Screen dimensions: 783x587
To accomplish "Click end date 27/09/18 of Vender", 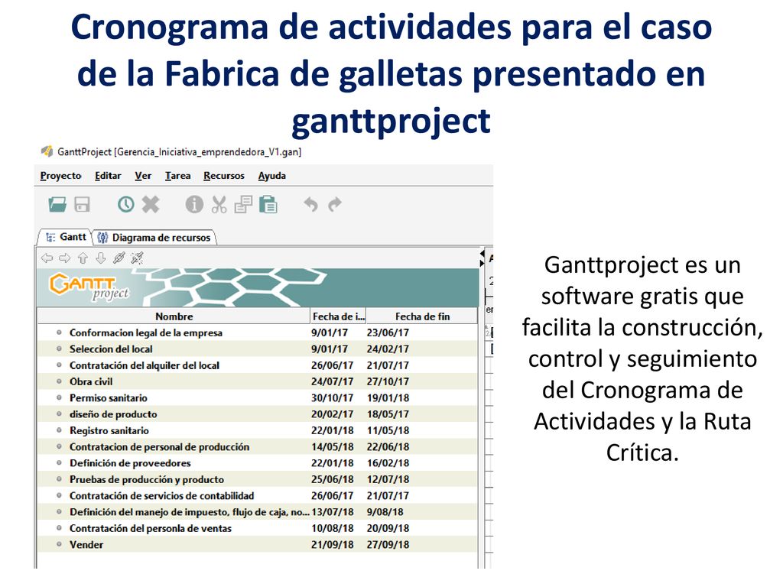I will coord(388,544).
